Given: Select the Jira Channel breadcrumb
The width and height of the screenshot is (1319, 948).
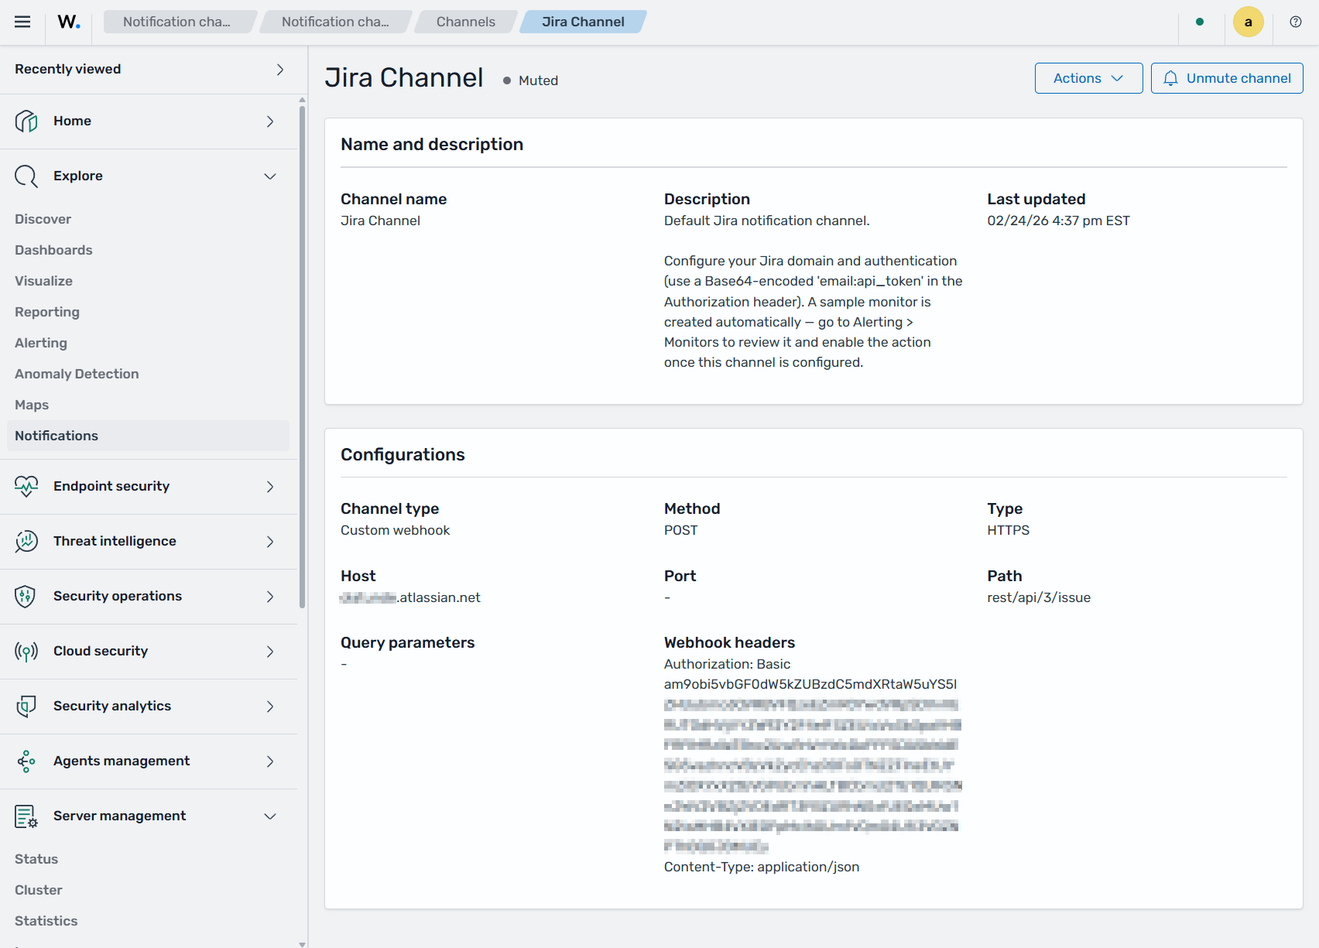Looking at the screenshot, I should [583, 22].
